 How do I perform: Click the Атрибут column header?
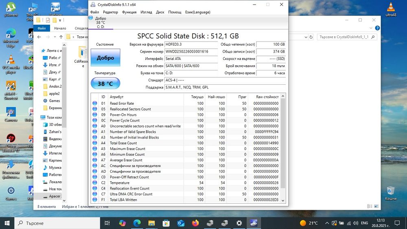click(x=146, y=97)
